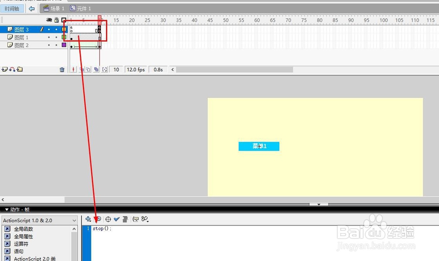Open the ActionScript 1.0 & 2.0 dropdown
Viewport: 439px width, 261px height.
(40, 220)
